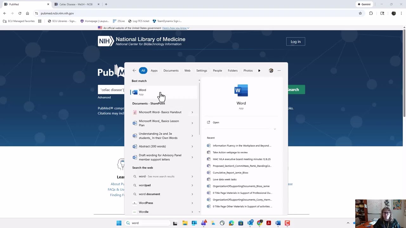Open the bookmarks apps grid icon

coord(40,21)
